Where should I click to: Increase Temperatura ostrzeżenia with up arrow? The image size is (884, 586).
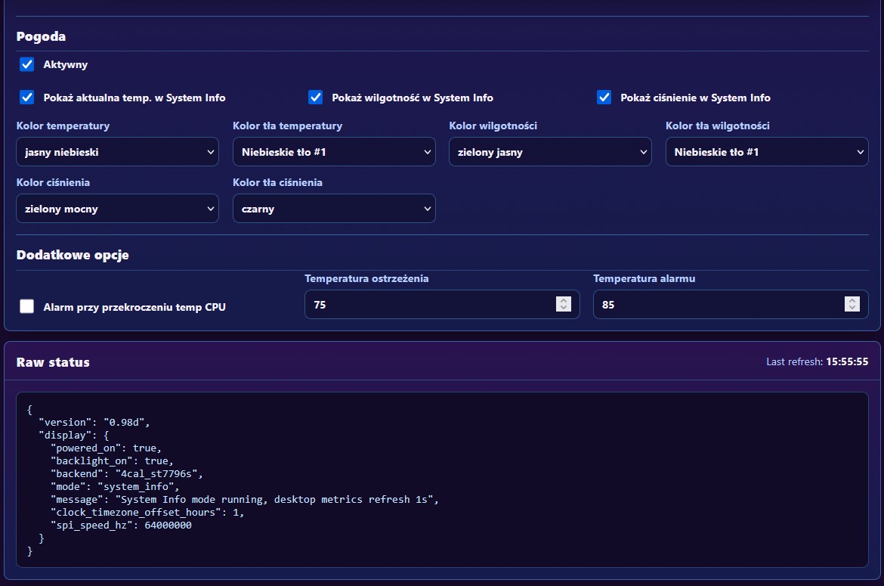pyautogui.click(x=563, y=301)
